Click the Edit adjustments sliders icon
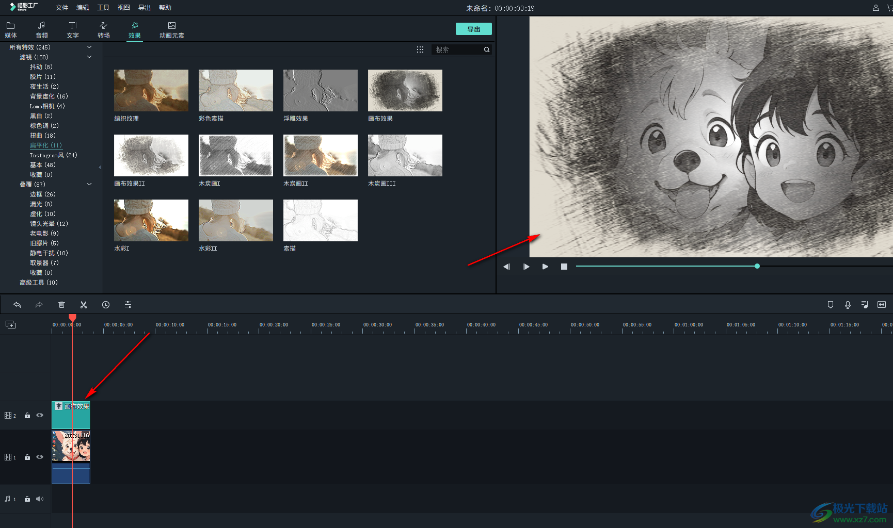 (x=128, y=305)
